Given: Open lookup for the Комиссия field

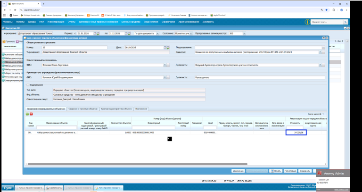Looking at the screenshot, I should pyautogui.click(x=323, y=52).
